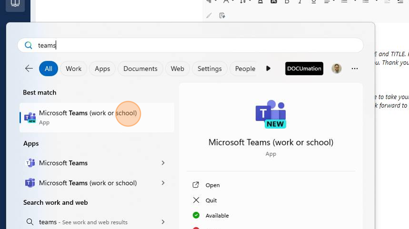Go back using the left arrow icon
This screenshot has height=229, width=409.
pyautogui.click(x=29, y=68)
